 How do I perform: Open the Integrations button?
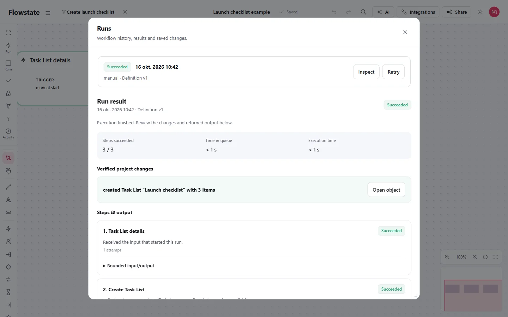(418, 12)
